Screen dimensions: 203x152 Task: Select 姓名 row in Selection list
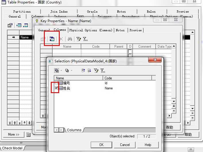[x=105, y=88]
